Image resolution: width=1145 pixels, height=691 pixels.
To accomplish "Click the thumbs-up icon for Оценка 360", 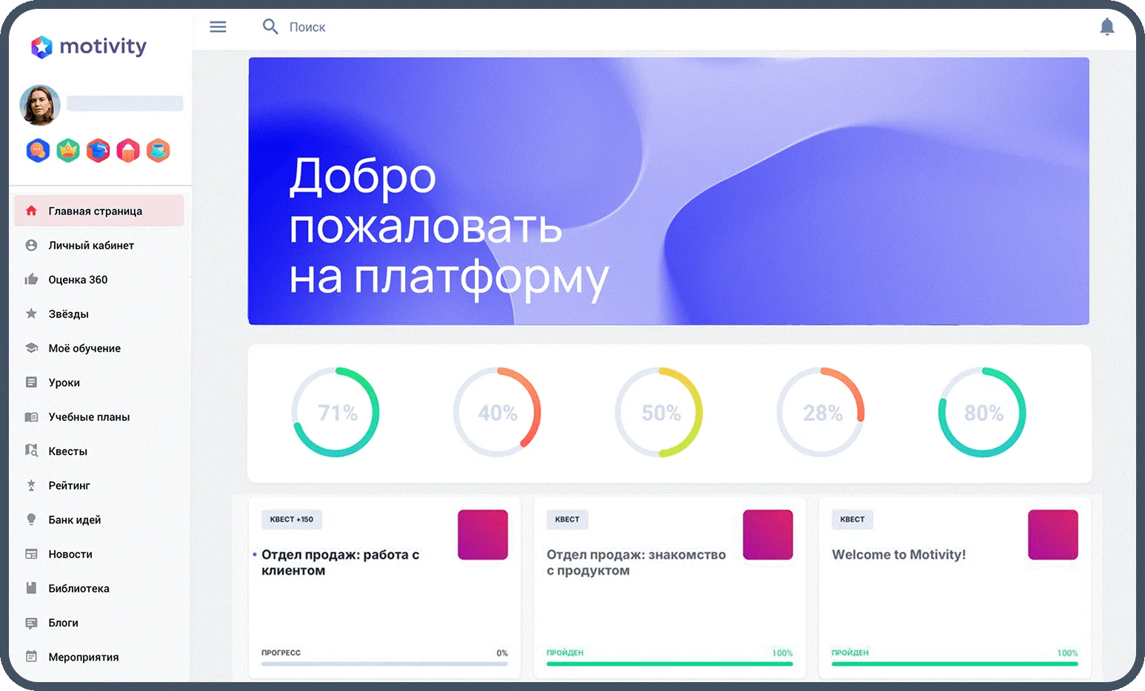I will 31,280.
